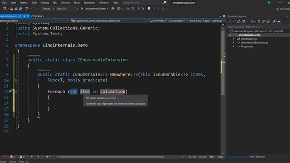
Task: Collapse the foreach block outlining node
Action: click(x=16, y=91)
